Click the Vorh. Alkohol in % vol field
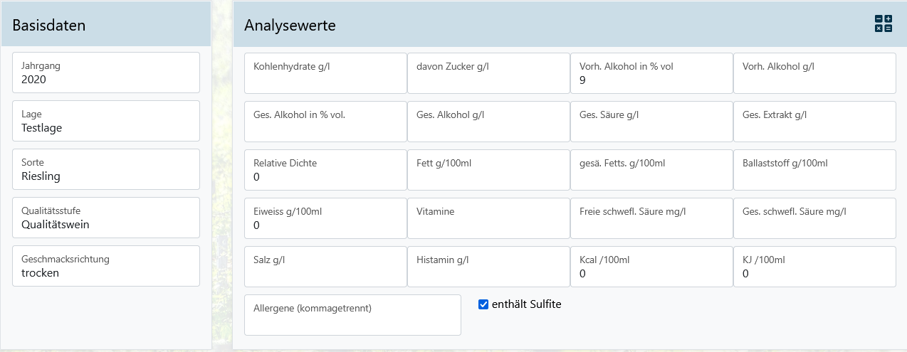The image size is (907, 352). [x=651, y=73]
